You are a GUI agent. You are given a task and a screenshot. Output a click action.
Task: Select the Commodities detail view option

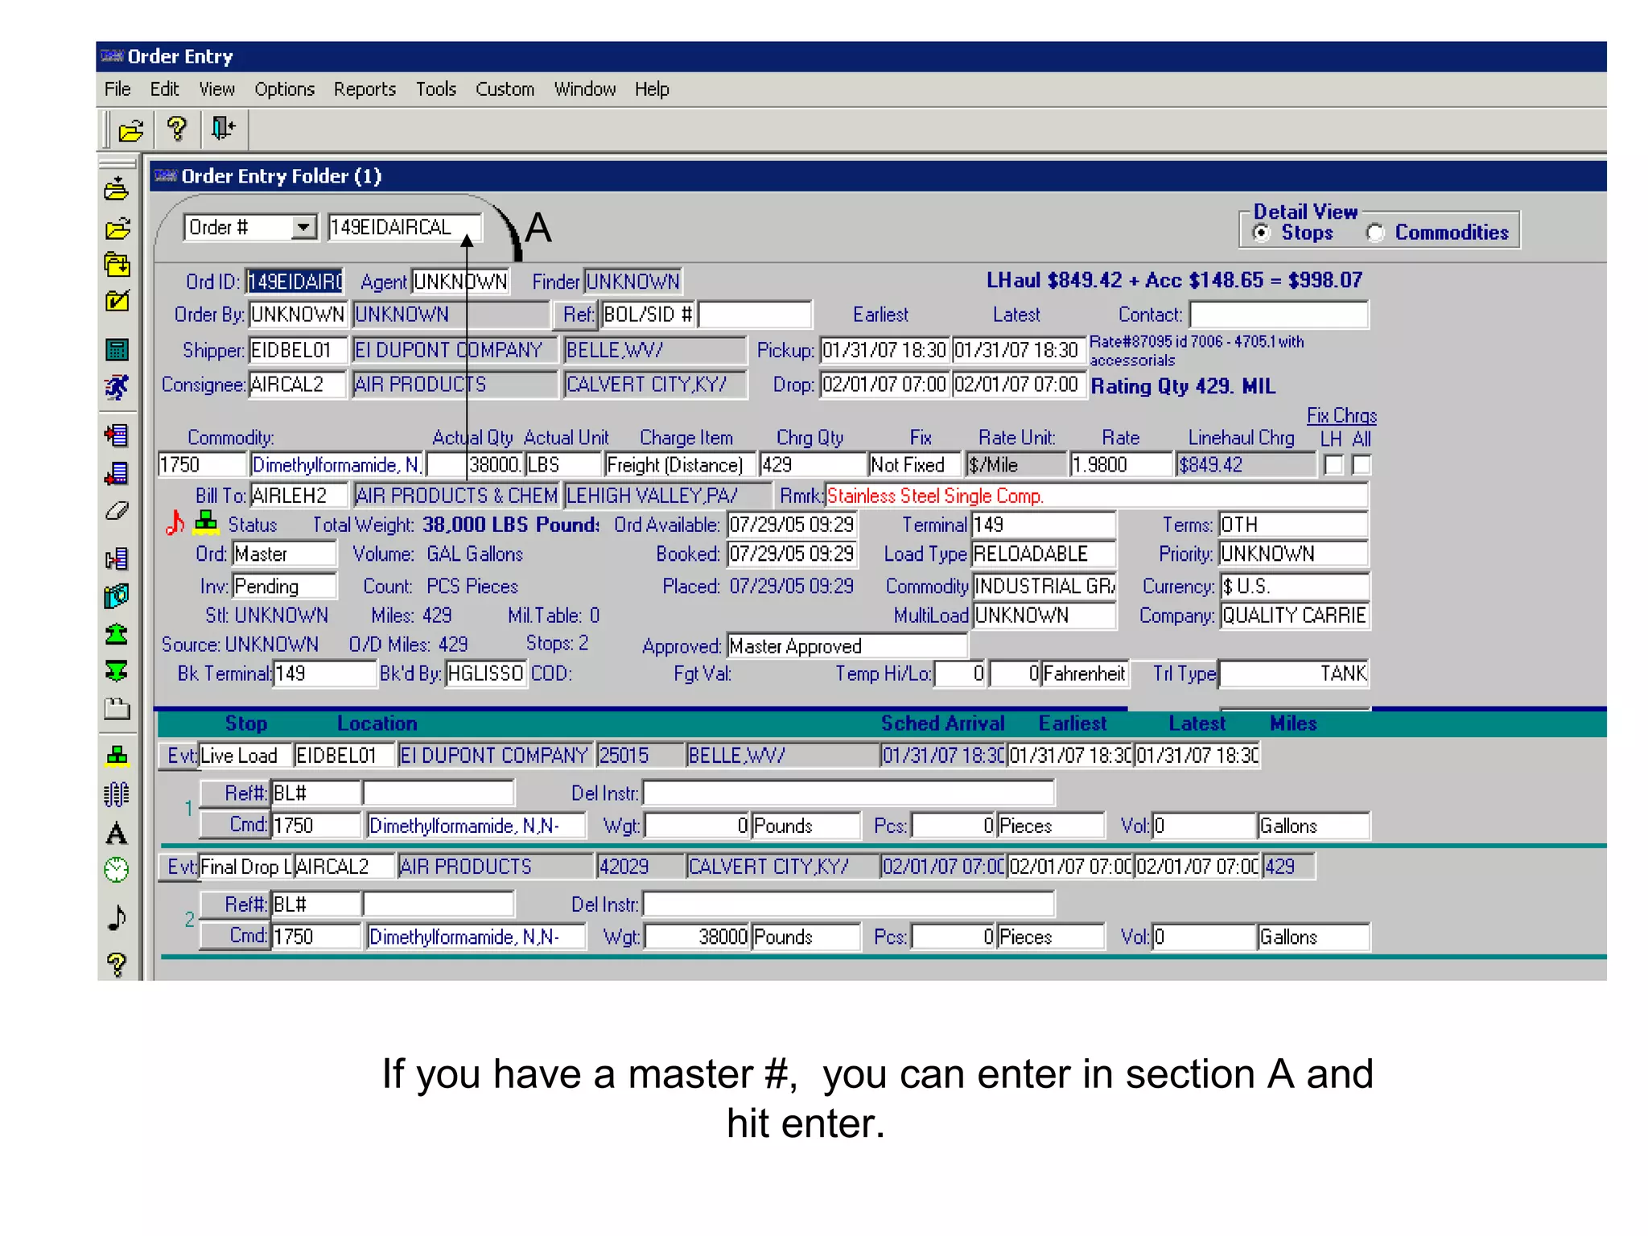pyautogui.click(x=1375, y=233)
